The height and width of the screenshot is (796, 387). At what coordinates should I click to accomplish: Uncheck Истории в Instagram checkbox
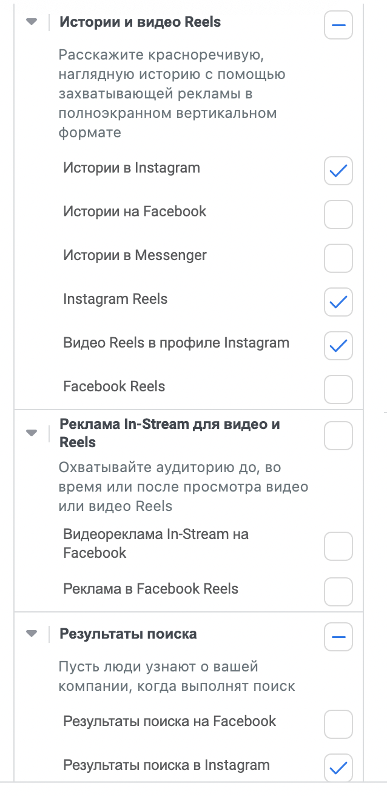[338, 171]
